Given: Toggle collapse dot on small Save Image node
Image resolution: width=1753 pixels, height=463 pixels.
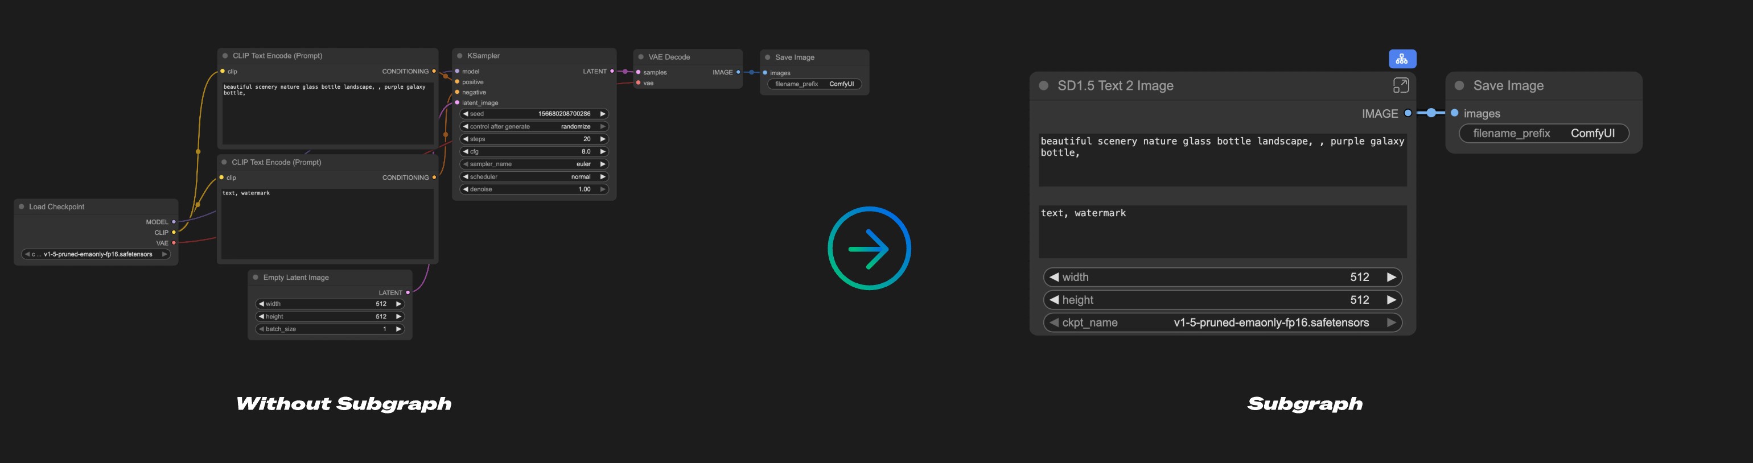Looking at the screenshot, I should pos(768,58).
